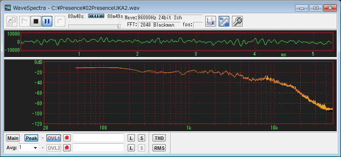Minimize the WaveSpectra window
This screenshot has width=341, height=157.
(301, 8)
